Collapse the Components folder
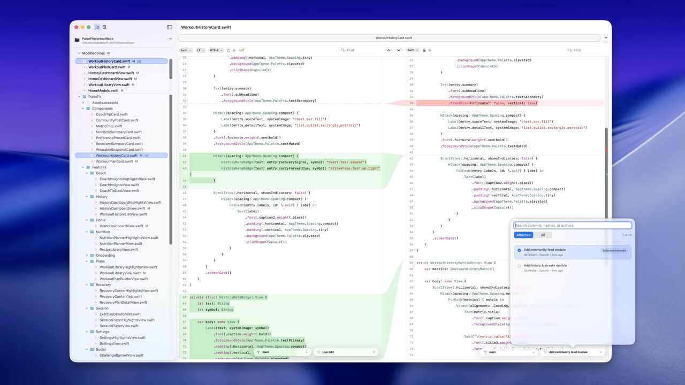Screen dimensions: 685x385 (83, 109)
